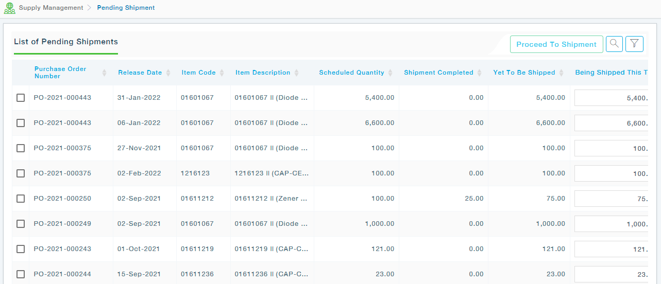Click release date 15-Sep-2021

coord(139,274)
